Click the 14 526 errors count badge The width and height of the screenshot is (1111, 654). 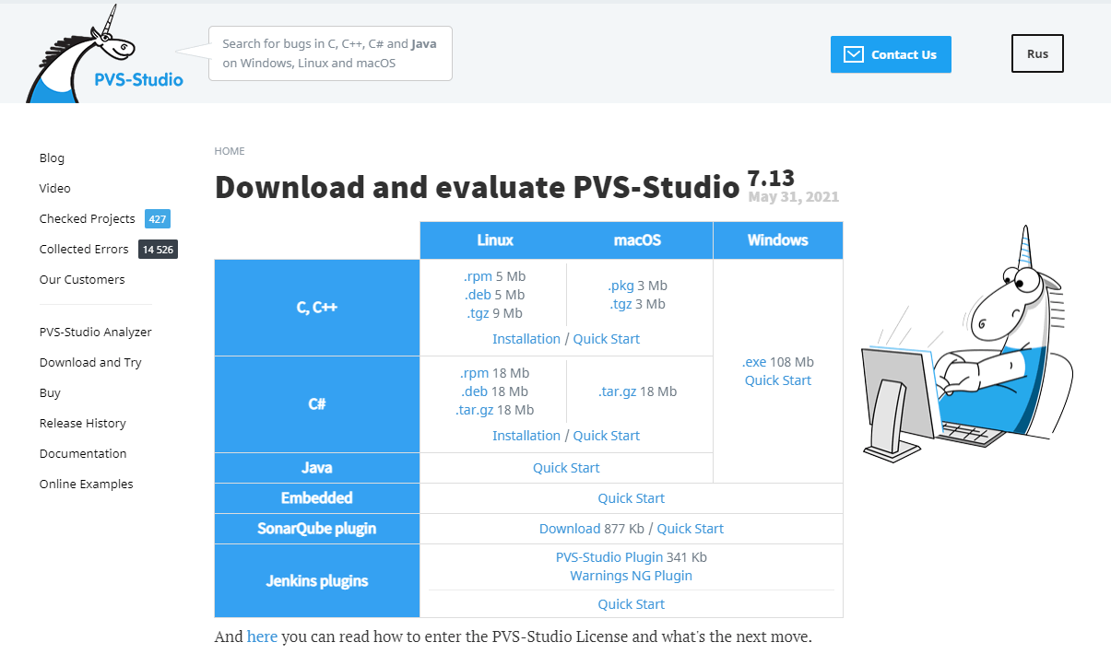[158, 250]
